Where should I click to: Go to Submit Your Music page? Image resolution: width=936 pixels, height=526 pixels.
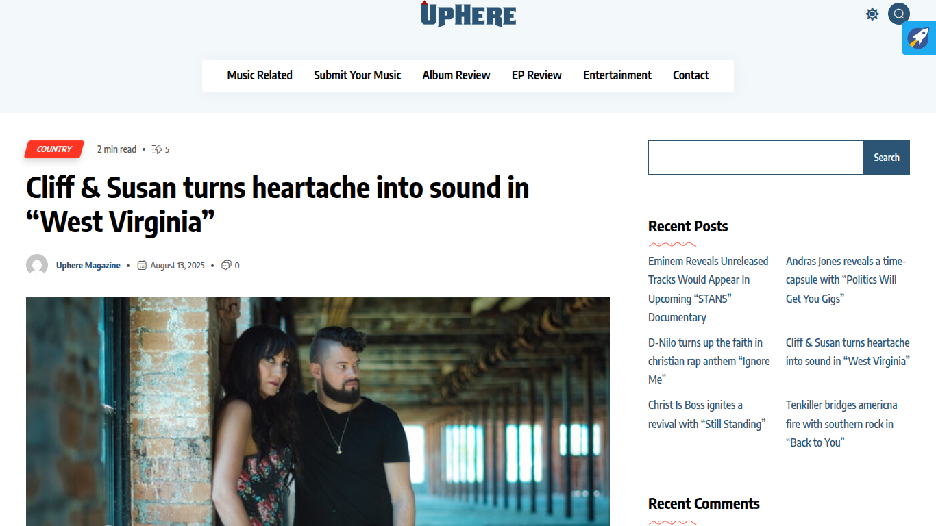coord(358,75)
